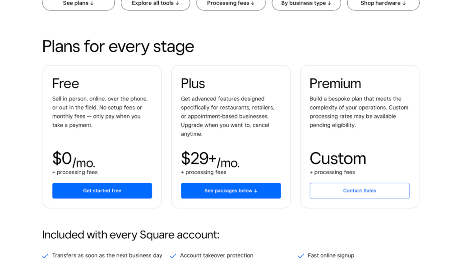Click checkmark icon beside Account takeover protection
The height and width of the screenshot is (263, 462).
tap(173, 256)
